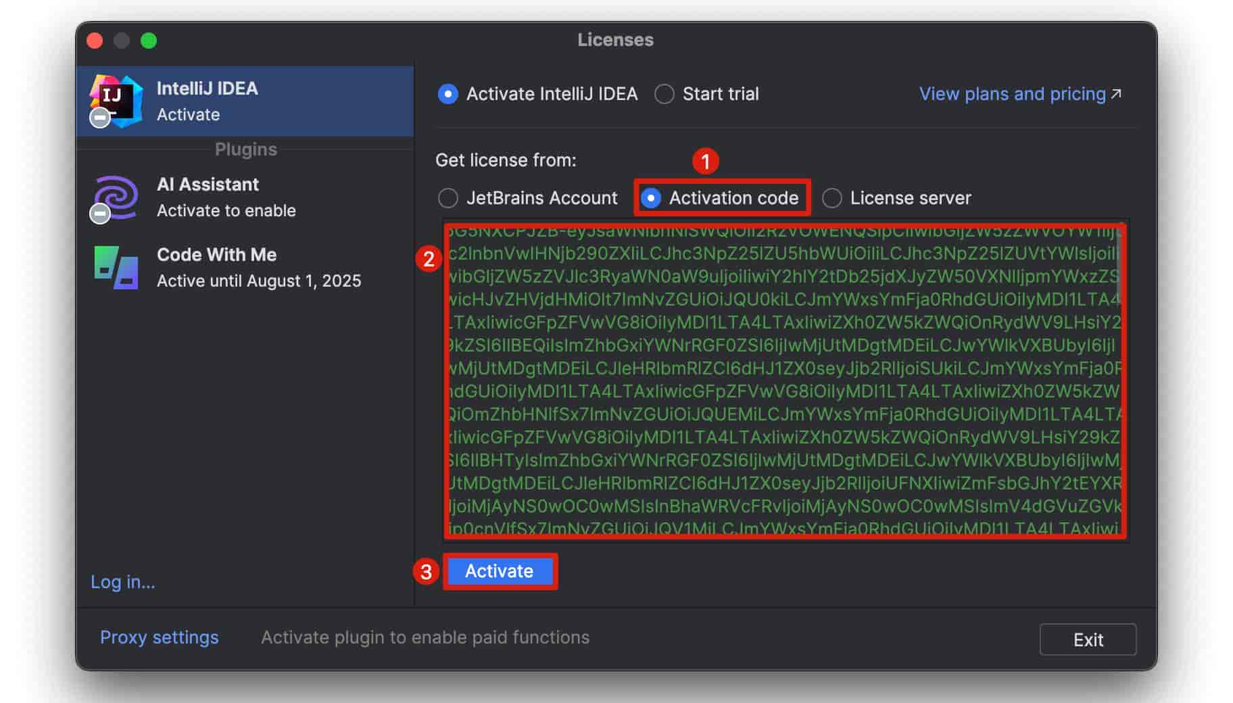The width and height of the screenshot is (1233, 703).
Task: Click the Code With Me icon
Action: [x=116, y=268]
